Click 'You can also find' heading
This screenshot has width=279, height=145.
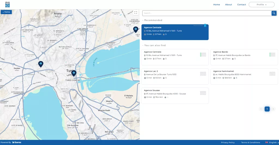tap(155, 45)
